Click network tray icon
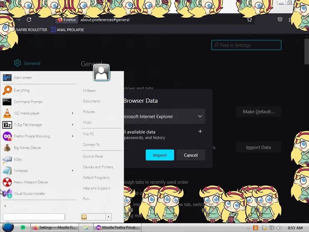This screenshot has width=309, height=232. (x=272, y=228)
